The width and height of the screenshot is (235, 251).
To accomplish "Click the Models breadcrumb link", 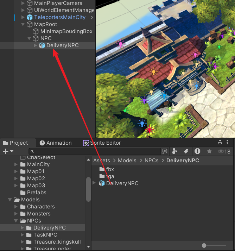I will (127, 161).
